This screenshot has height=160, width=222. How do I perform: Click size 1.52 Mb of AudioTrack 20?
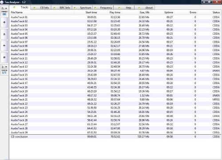point(144,96)
